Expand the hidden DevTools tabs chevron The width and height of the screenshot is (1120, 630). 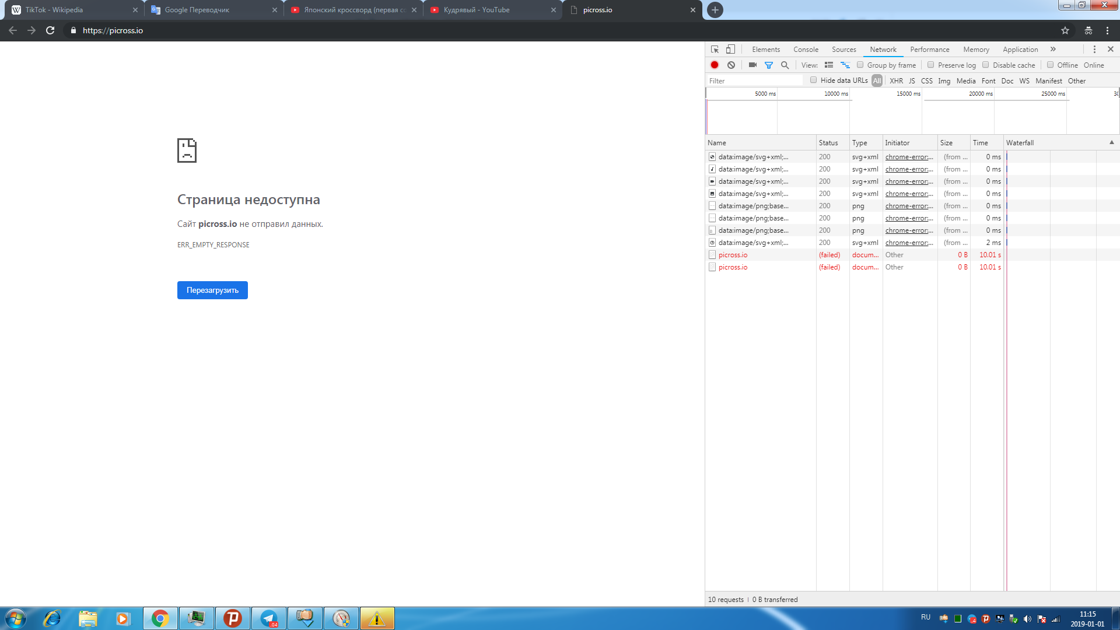1053,50
